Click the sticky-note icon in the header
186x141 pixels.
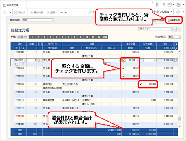(176, 44)
